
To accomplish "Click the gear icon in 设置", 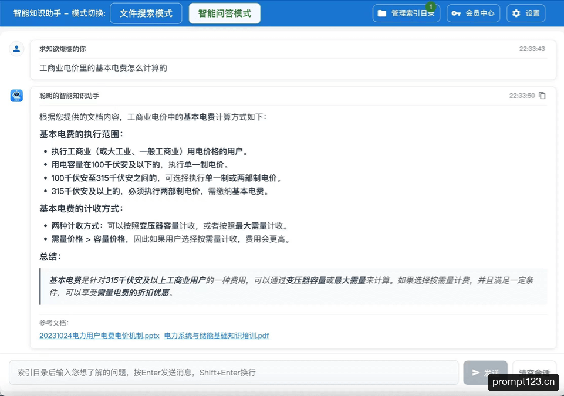I will pyautogui.click(x=516, y=13).
